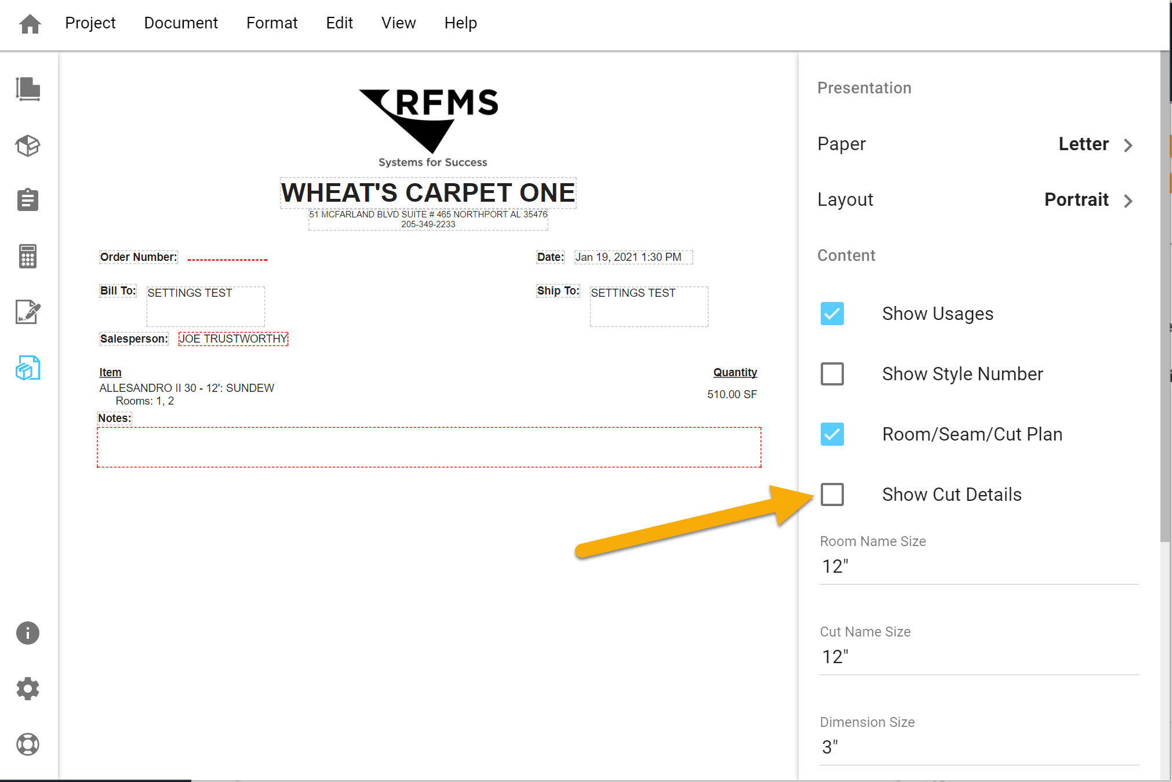Select the date Jan 19, 2021 1:30 PM

tap(634, 257)
